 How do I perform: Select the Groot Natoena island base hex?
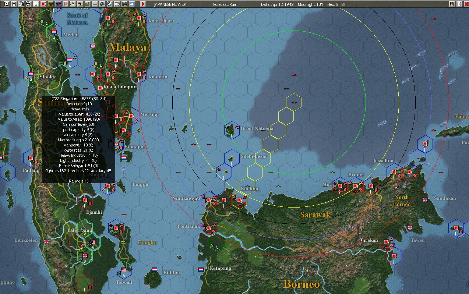232,130
